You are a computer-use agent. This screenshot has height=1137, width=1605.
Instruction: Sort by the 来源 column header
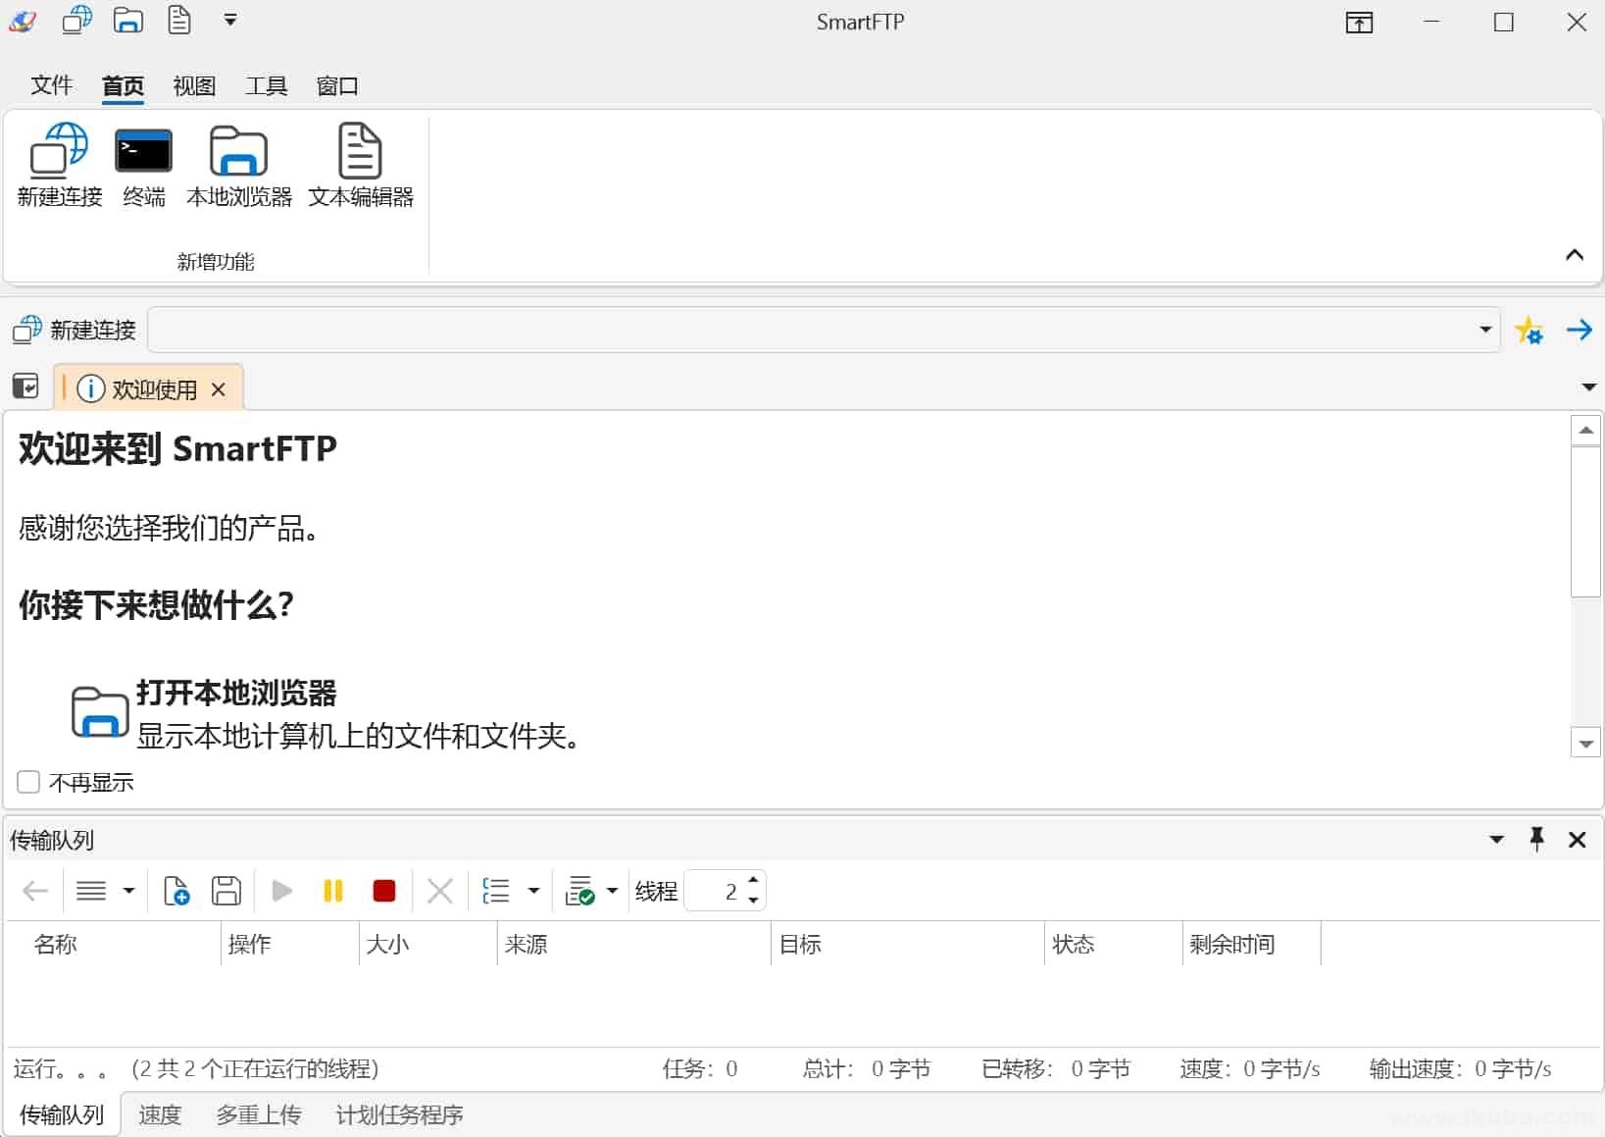click(634, 944)
